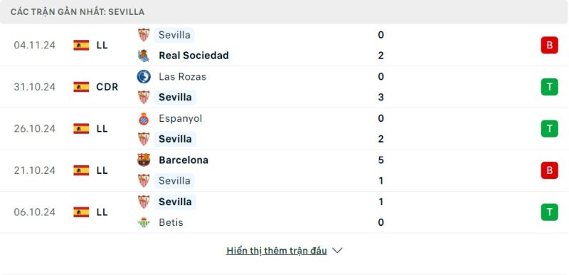Open the Real Sociedad team name

coord(193,56)
